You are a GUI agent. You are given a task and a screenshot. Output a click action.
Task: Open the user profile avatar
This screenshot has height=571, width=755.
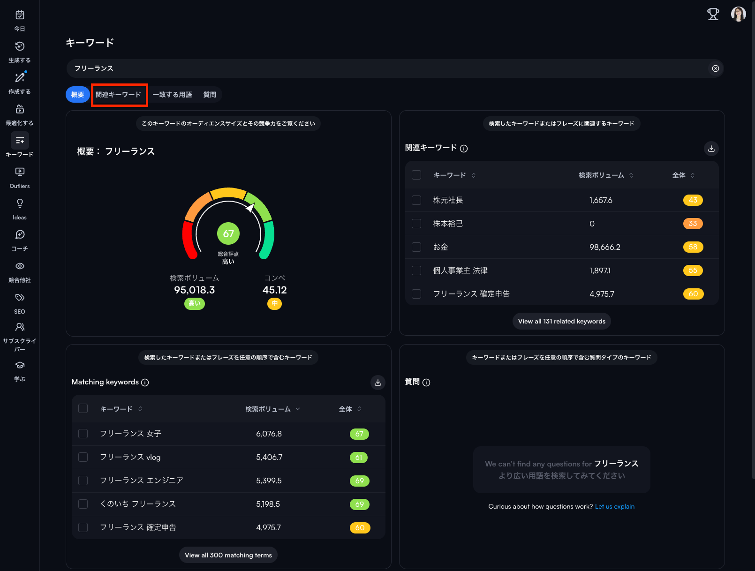click(x=739, y=14)
